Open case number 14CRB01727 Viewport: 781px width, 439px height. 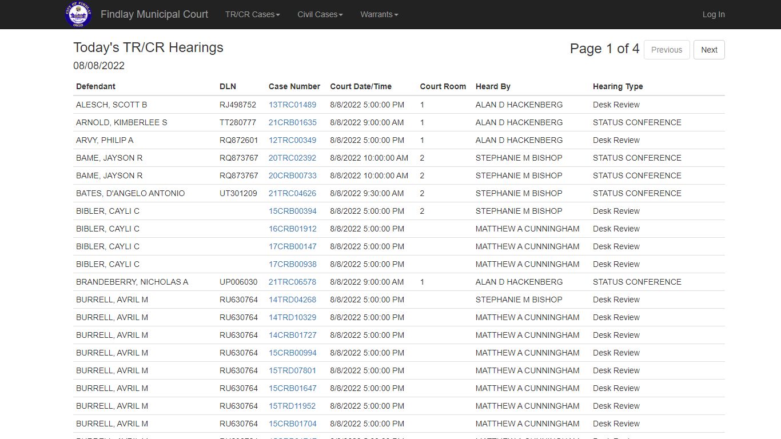293,335
